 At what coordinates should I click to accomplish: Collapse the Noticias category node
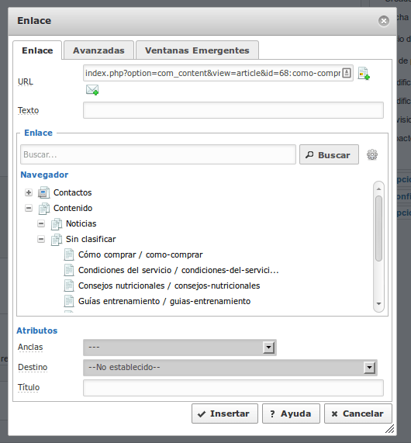[41, 223]
